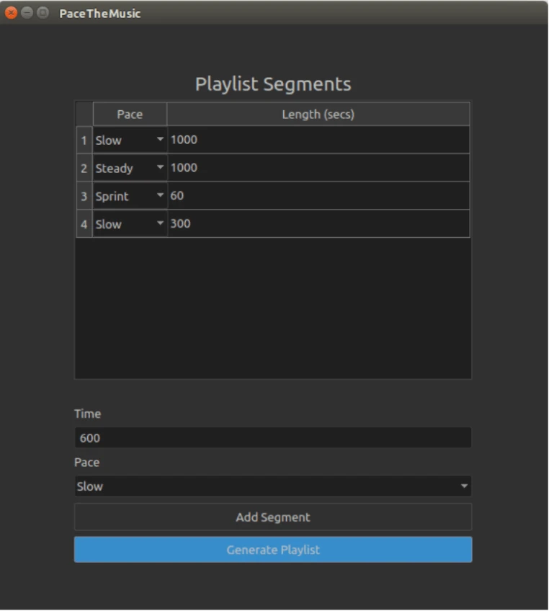Open the Pace dropdown in row 1
549x611 pixels.
(x=130, y=140)
